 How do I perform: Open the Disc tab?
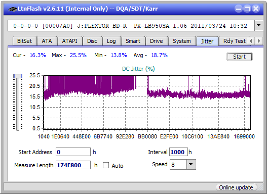click(92, 41)
